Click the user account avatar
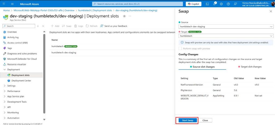 click(273, 4)
